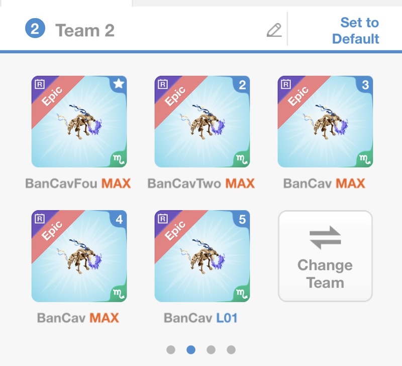Select the BanCav L01 name label
Screen dimensions: 402x366
click(200, 318)
